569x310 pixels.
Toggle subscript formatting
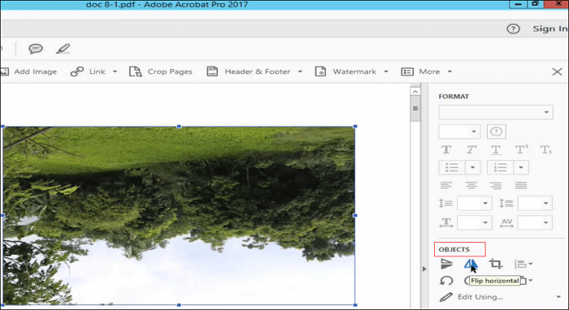(545, 149)
